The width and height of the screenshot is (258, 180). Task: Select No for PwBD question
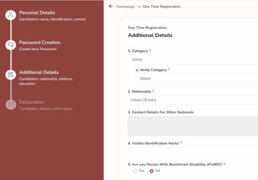tap(152, 171)
